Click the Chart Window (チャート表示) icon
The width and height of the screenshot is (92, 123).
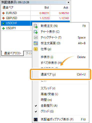(x=36, y=32)
